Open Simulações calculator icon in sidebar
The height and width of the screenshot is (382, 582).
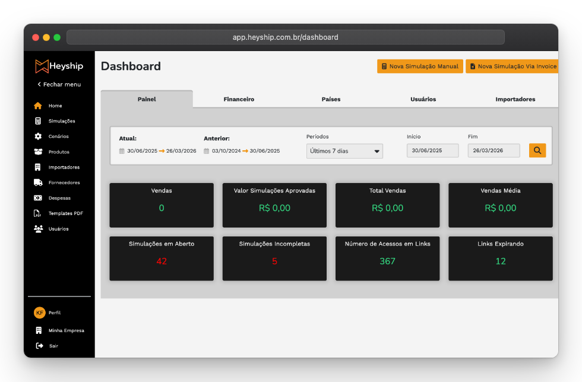pos(38,121)
